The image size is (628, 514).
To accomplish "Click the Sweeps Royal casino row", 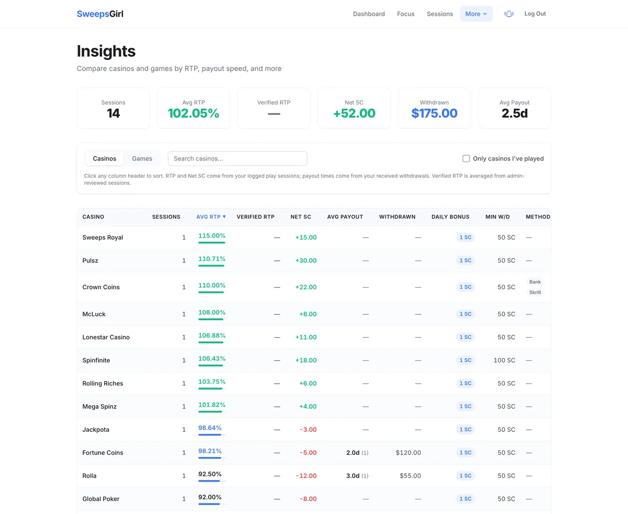I will pyautogui.click(x=314, y=237).
